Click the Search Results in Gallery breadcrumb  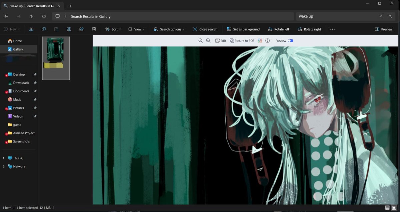(x=91, y=16)
